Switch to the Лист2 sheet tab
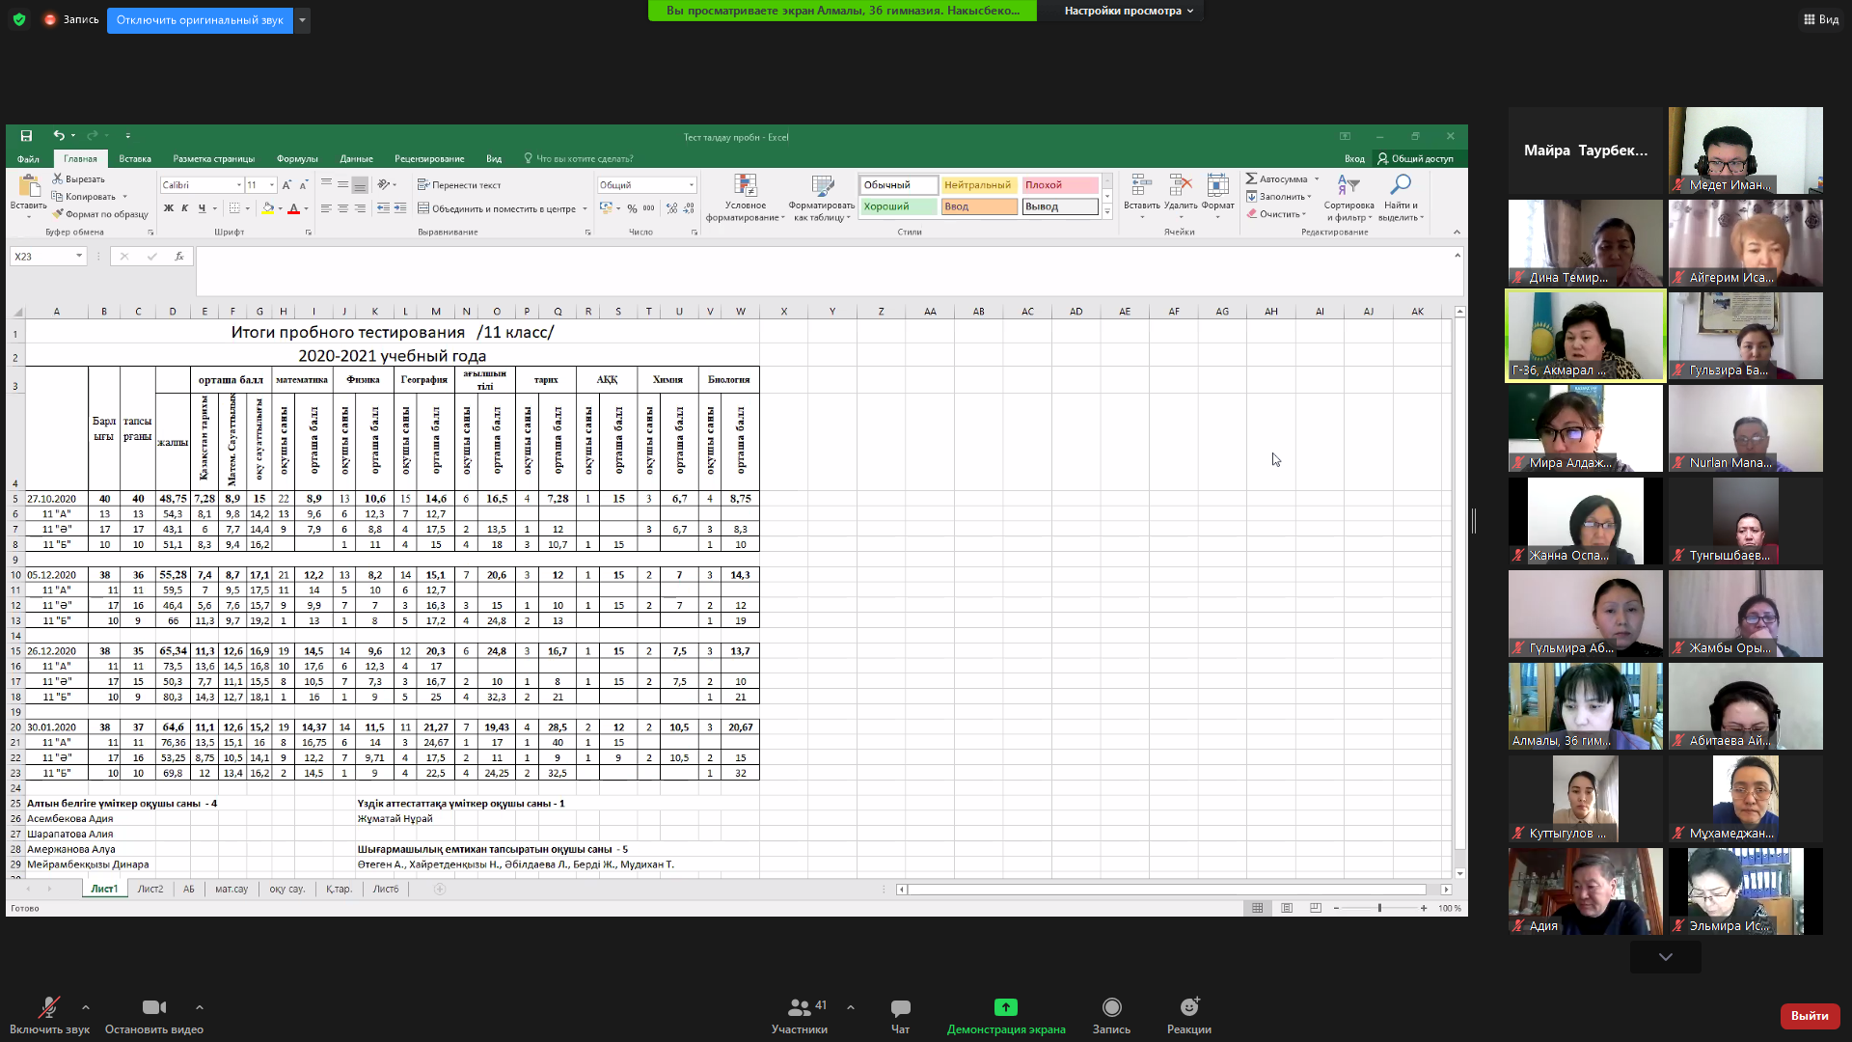 (x=150, y=890)
